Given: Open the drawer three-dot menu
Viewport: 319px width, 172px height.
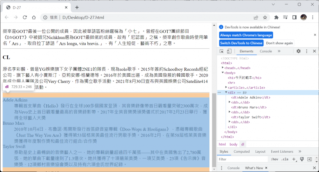Looking at the screenshot, I should point(221,168).
